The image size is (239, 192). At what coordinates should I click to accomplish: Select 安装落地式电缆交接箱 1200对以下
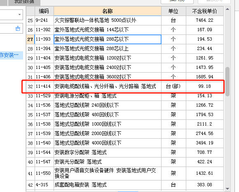108,58
